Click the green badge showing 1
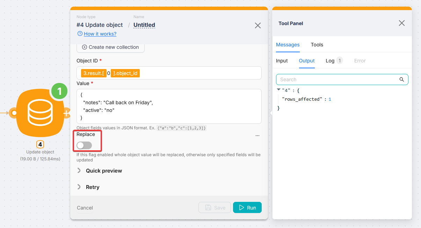Screen dimensions: 421x228 [x=59, y=91]
